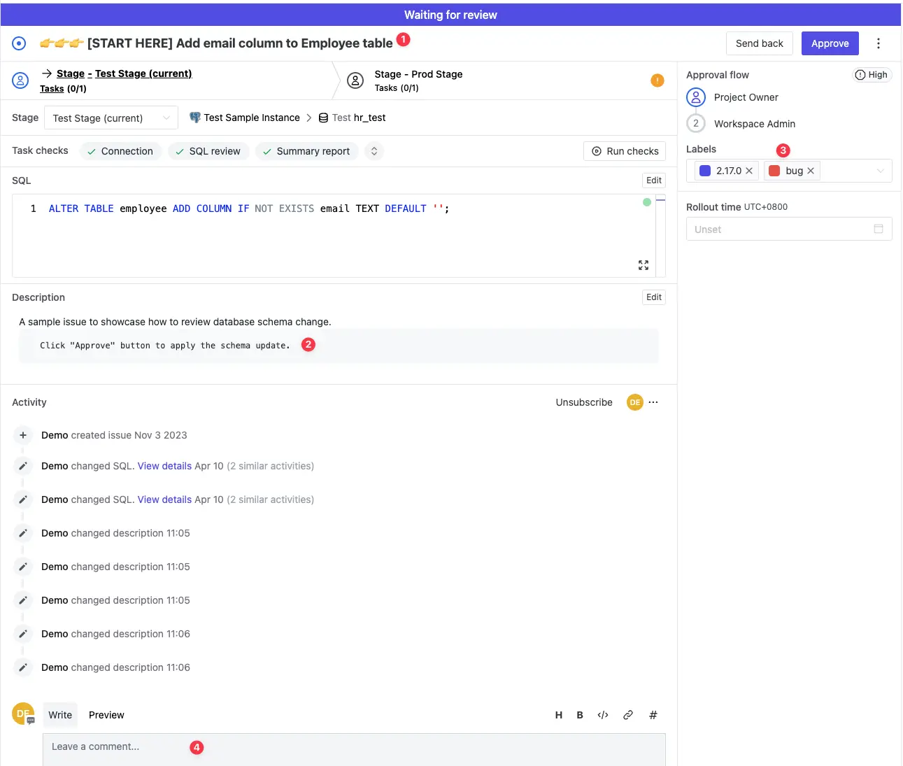
Task: Open first View details link
Action: pos(164,466)
